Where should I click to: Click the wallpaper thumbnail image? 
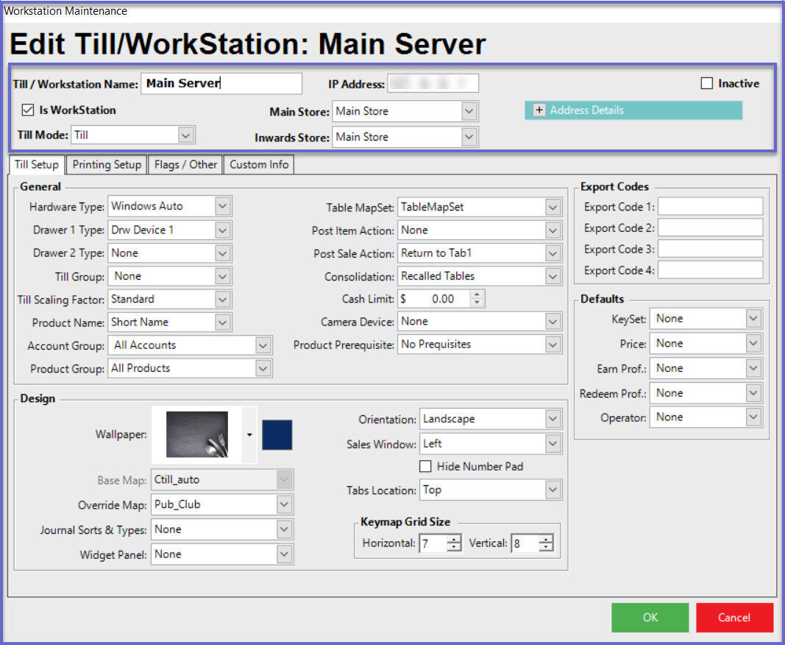(x=196, y=434)
